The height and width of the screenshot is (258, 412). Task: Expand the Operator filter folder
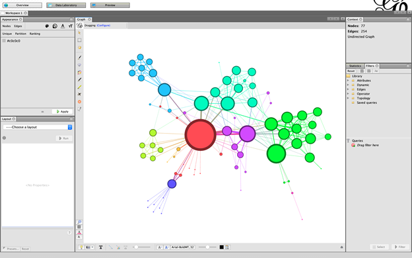click(348, 94)
